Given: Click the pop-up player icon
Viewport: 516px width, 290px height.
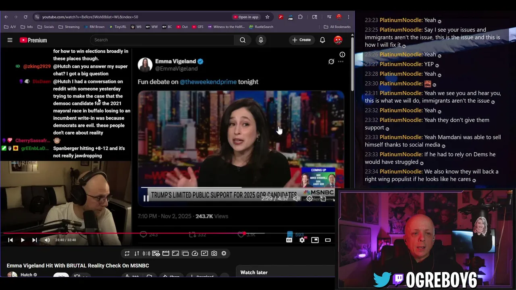Looking at the screenshot, I should (185, 253).
